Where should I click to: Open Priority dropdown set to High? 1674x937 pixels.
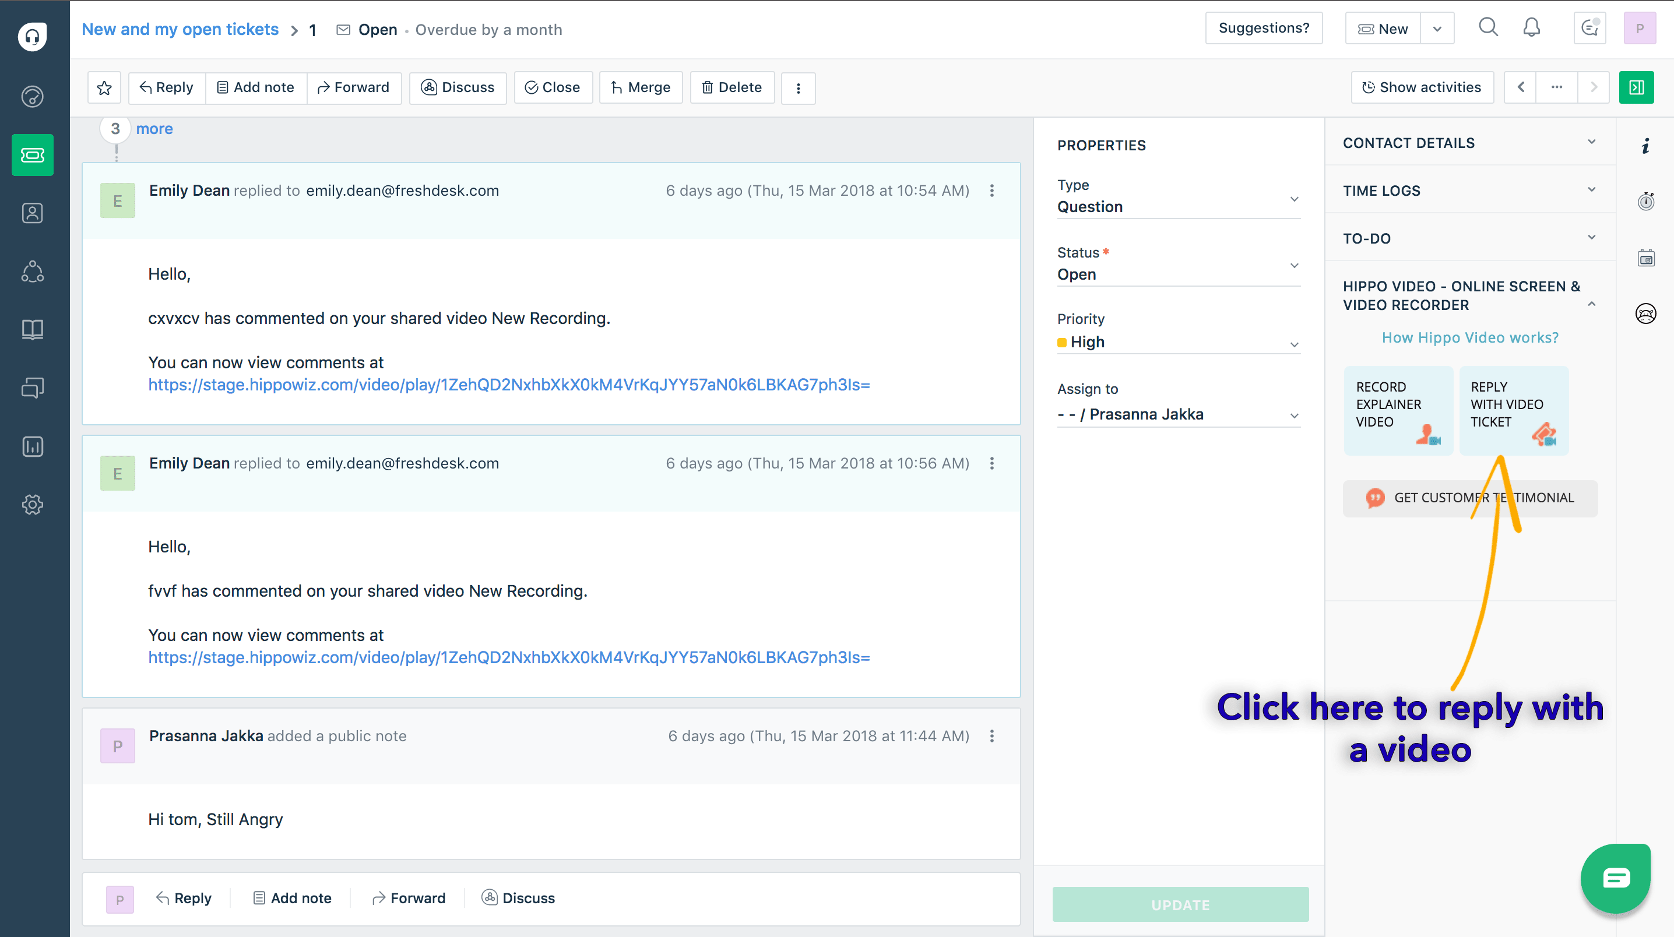[x=1177, y=342]
